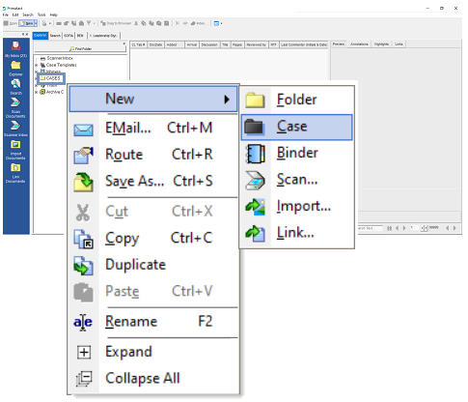The width and height of the screenshot is (468, 402).
Task: Click the yellow Folder icon in submenu
Action: pos(255,100)
